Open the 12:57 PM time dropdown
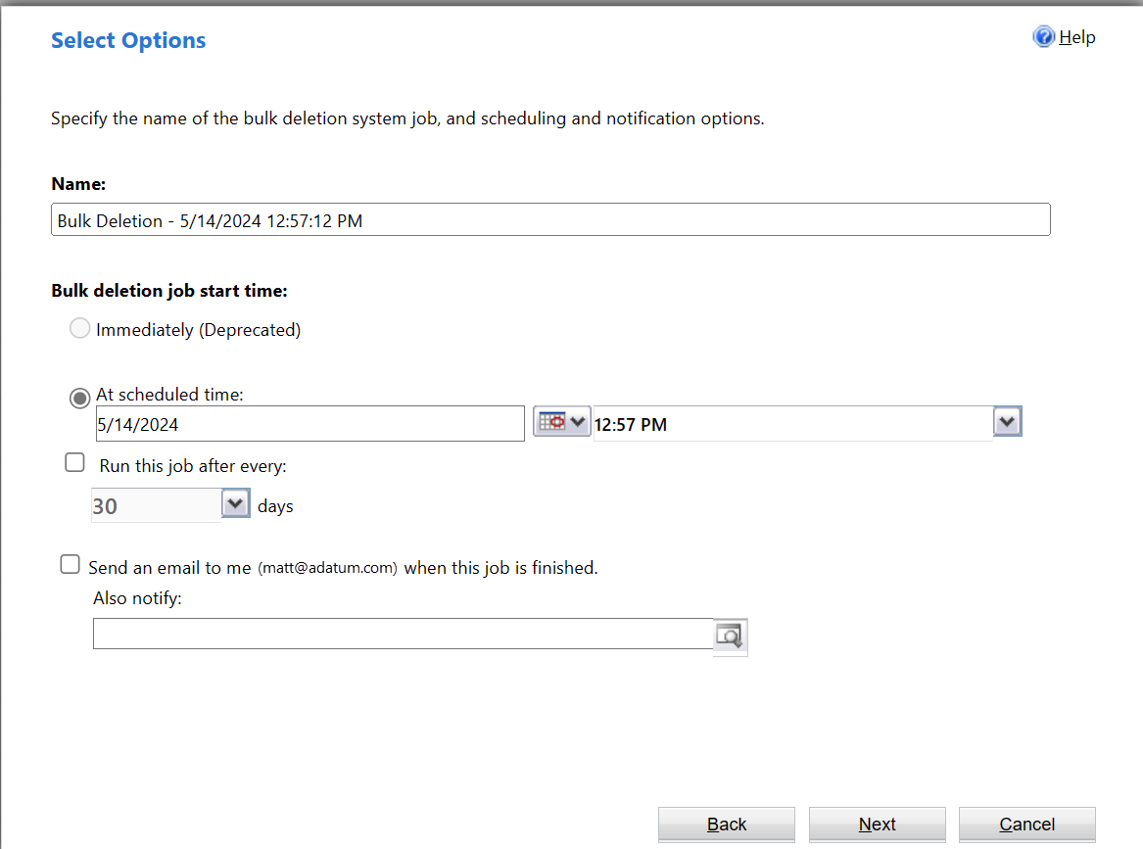The width and height of the screenshot is (1143, 849). pyautogui.click(x=1008, y=420)
